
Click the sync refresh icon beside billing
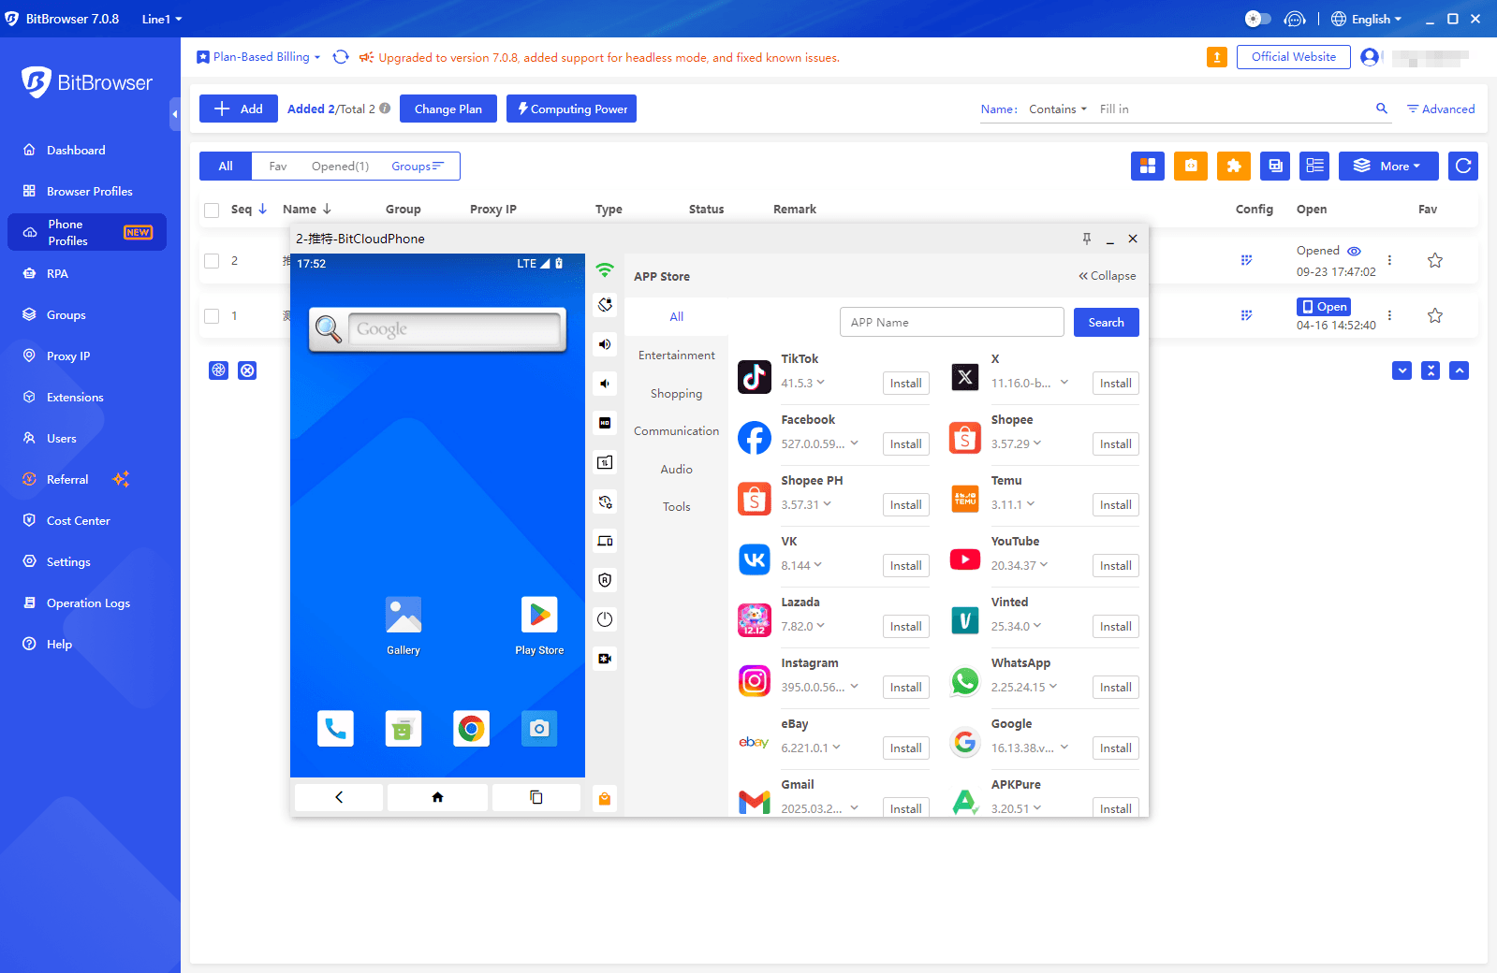tap(341, 57)
